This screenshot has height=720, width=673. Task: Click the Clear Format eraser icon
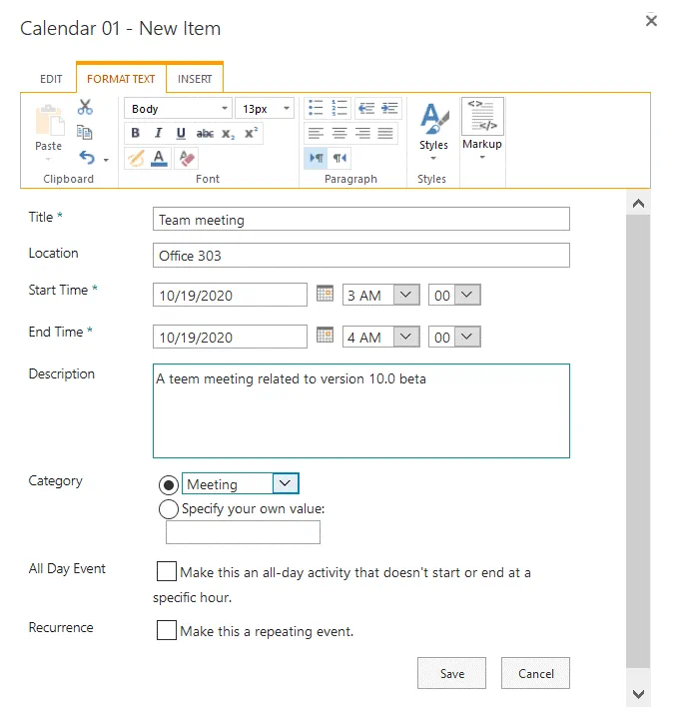[x=186, y=158]
